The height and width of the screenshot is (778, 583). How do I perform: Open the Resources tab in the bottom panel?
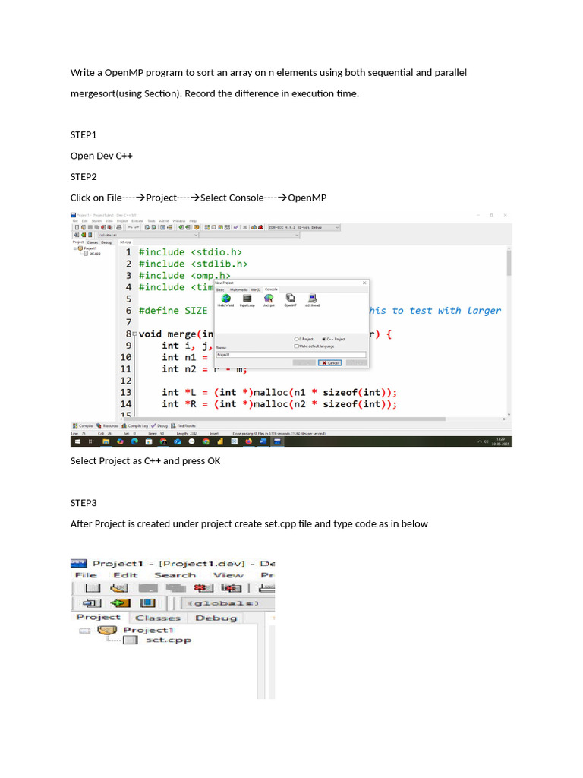coord(108,425)
